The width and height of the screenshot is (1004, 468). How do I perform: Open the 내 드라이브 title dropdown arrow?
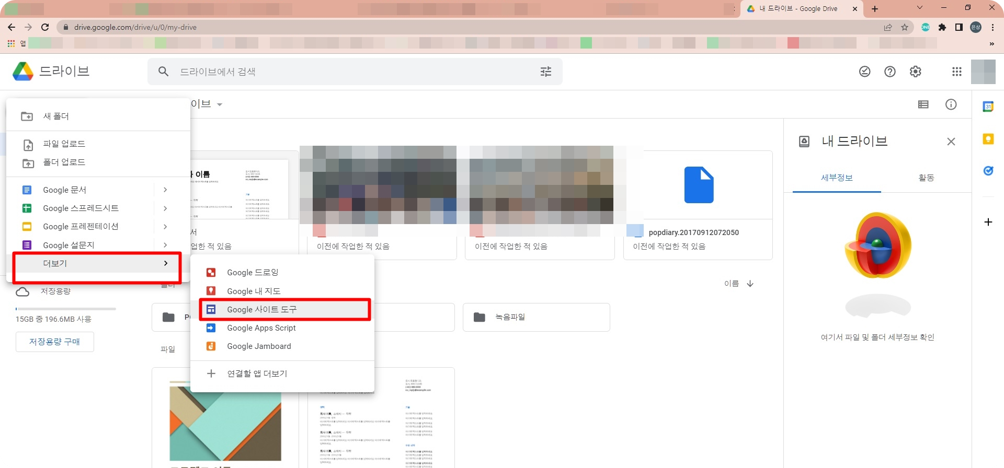pos(220,104)
